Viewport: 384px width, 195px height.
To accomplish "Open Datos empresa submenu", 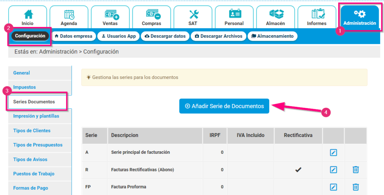I will [73, 36].
